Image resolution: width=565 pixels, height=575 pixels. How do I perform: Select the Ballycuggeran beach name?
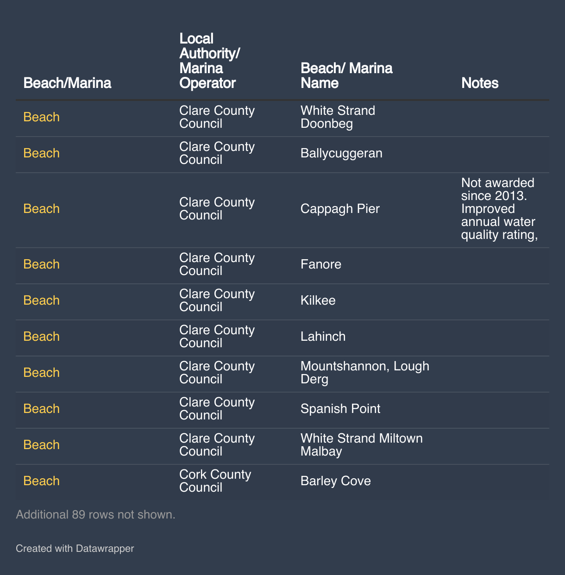coord(341,153)
